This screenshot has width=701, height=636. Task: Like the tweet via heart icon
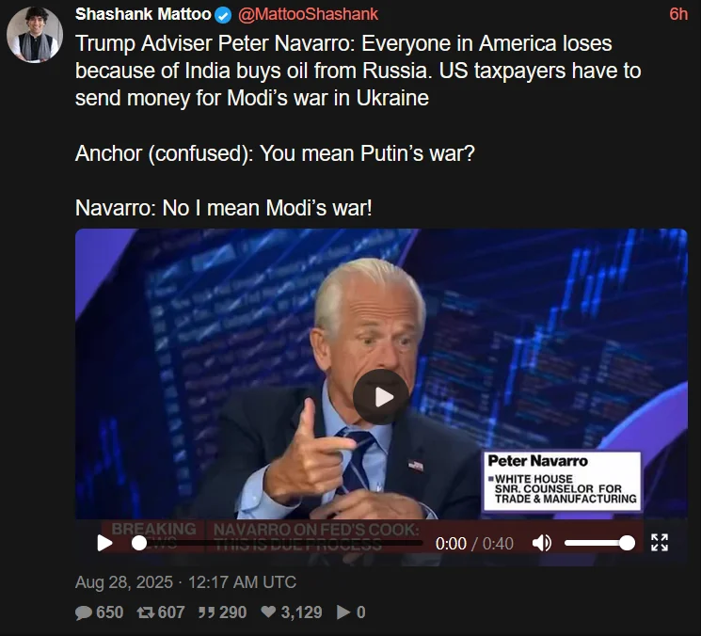(268, 612)
